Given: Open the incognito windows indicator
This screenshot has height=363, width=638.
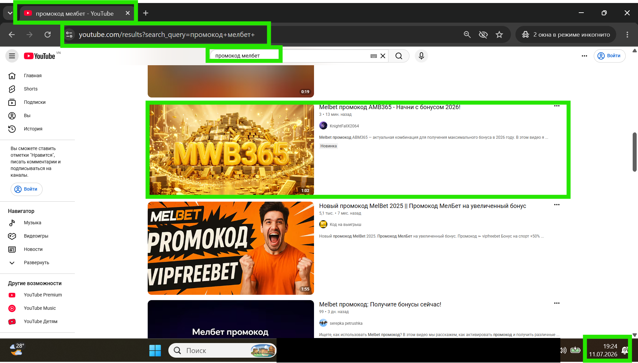Looking at the screenshot, I should coord(565,35).
